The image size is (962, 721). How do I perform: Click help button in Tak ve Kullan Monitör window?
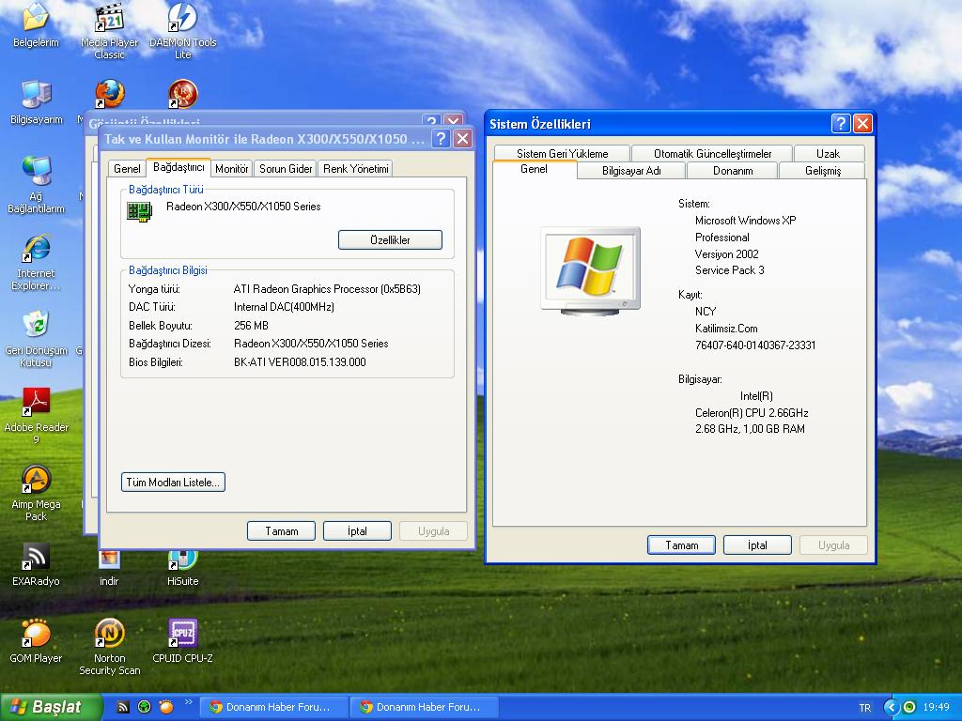441,139
